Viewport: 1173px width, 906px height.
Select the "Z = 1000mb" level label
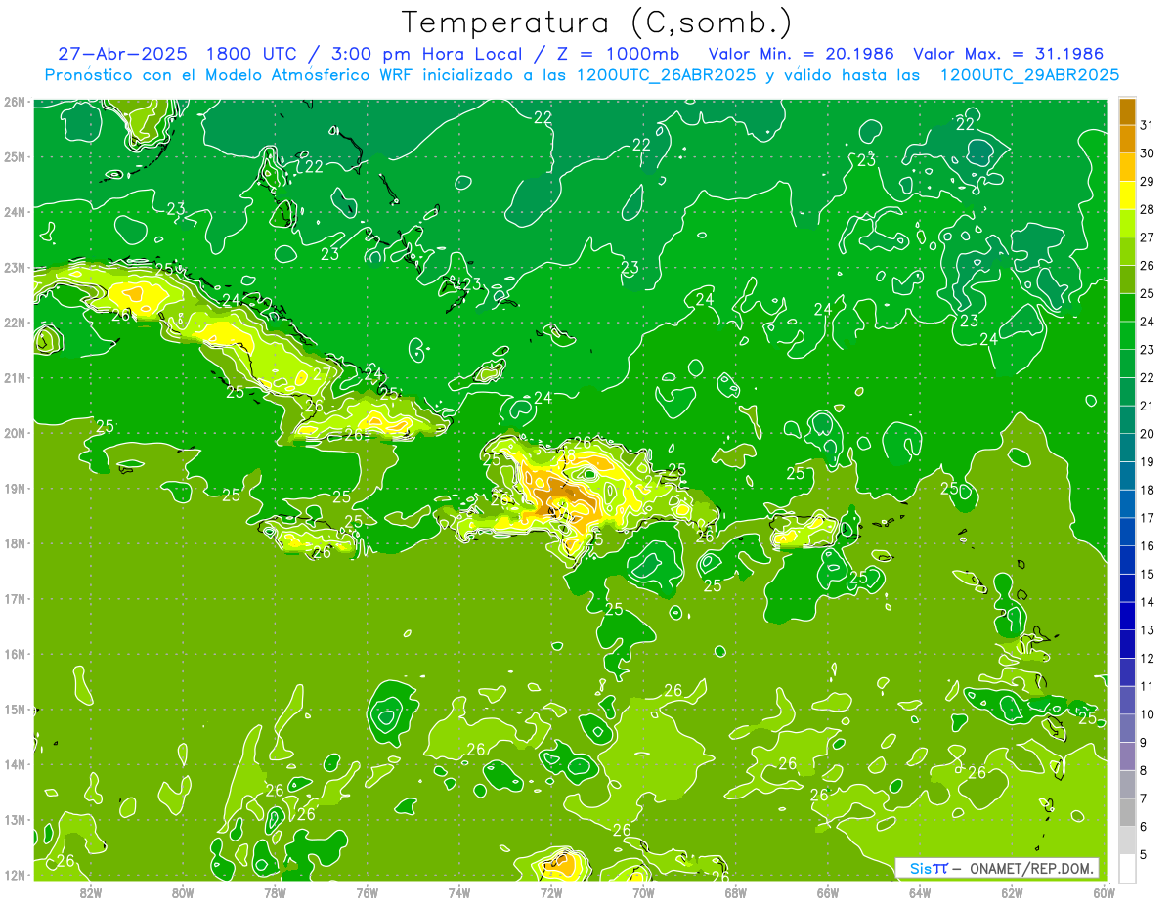618,53
